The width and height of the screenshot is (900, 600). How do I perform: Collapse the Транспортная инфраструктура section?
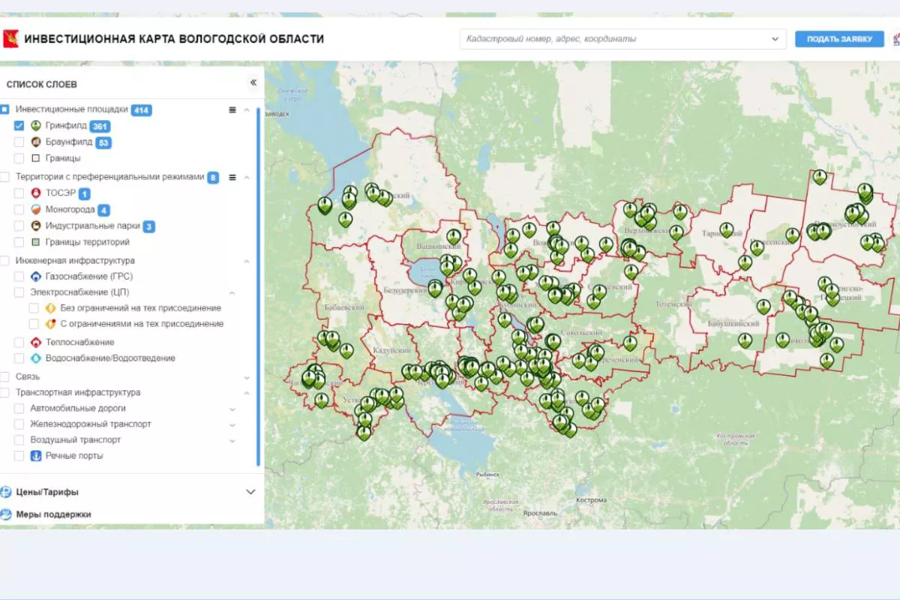click(245, 392)
